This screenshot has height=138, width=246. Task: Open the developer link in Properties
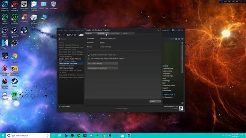click(102, 43)
